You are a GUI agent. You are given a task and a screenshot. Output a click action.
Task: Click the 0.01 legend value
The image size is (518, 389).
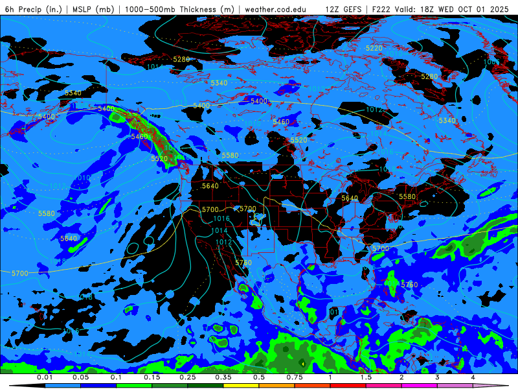pos(45,377)
